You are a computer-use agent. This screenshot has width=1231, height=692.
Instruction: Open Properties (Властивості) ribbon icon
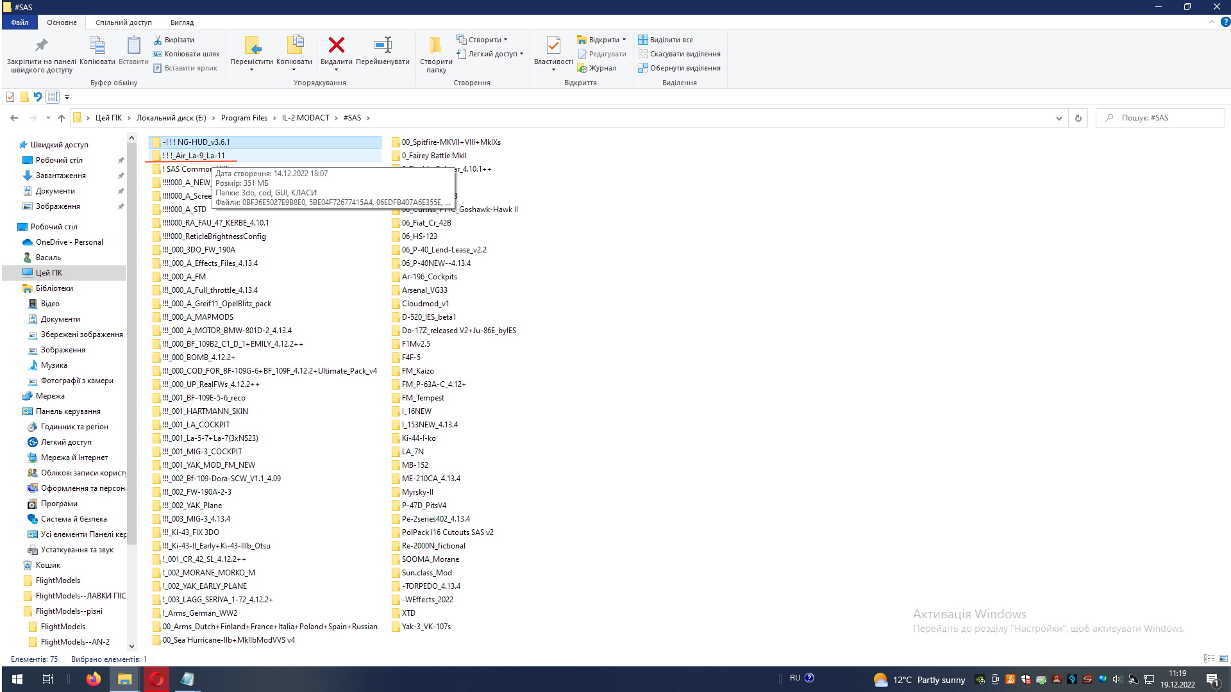[553, 46]
